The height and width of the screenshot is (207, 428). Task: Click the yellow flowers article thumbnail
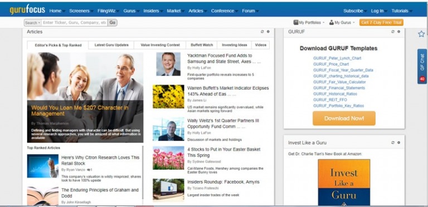168,96
